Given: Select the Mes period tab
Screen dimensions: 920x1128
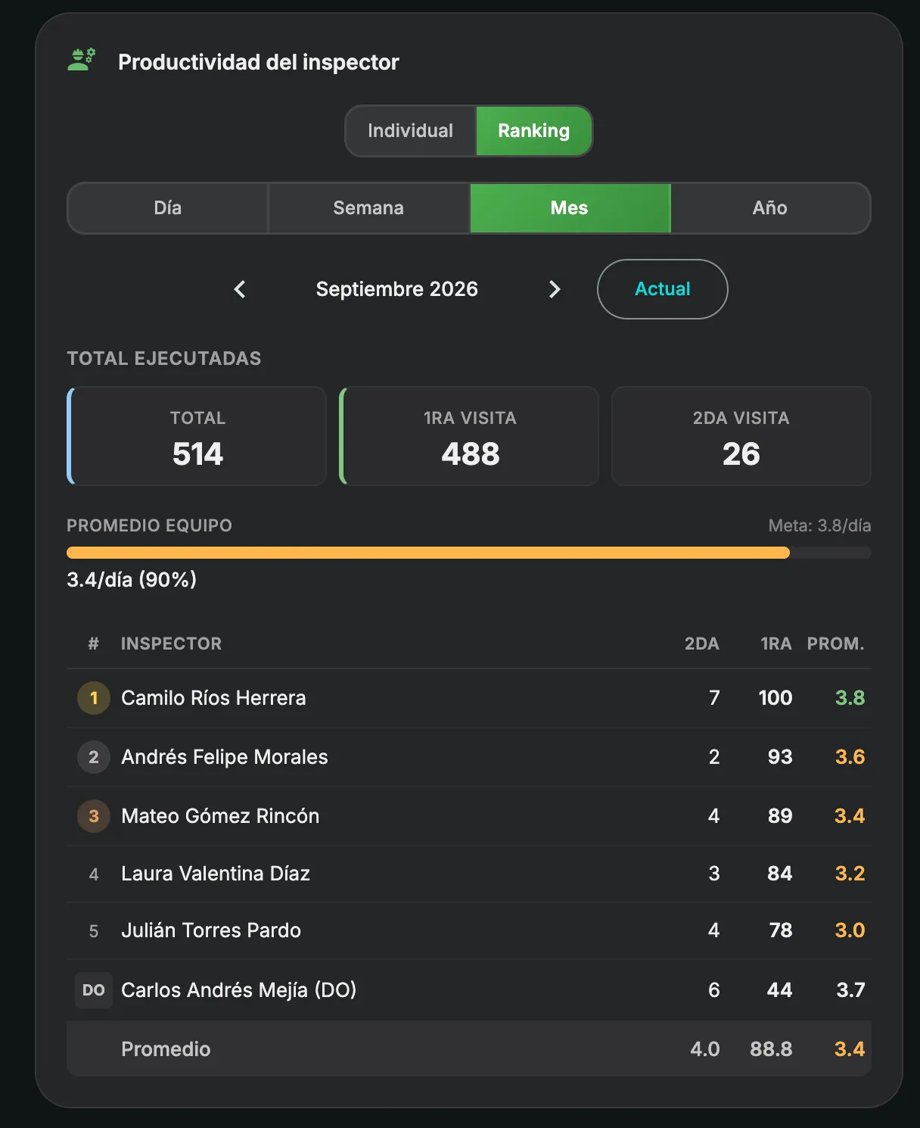Looking at the screenshot, I should pyautogui.click(x=570, y=208).
